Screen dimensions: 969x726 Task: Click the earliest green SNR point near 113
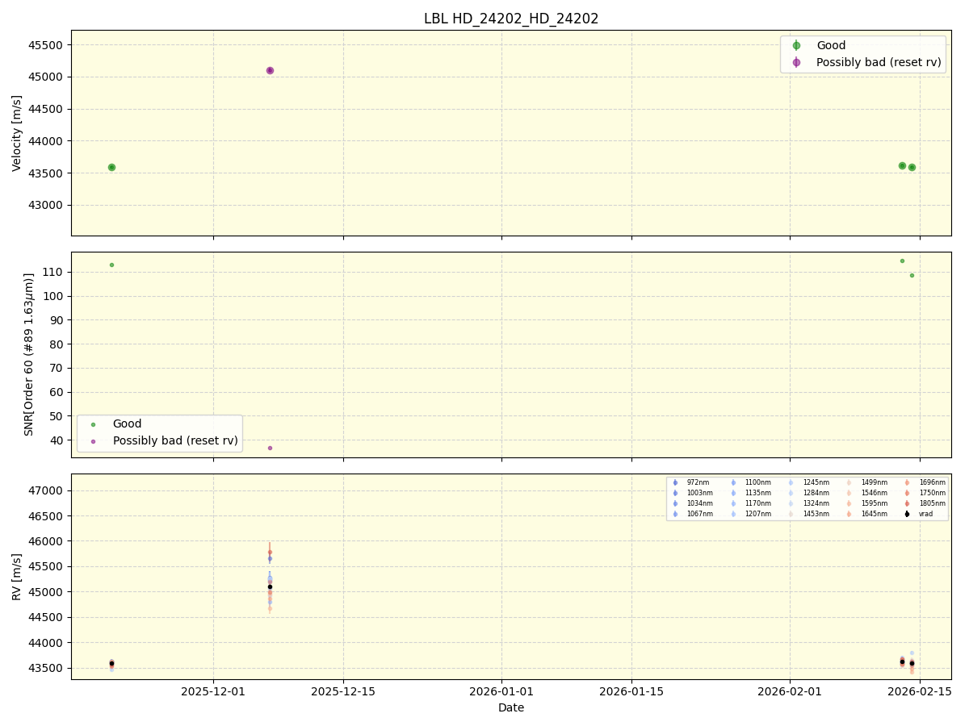click(x=111, y=265)
